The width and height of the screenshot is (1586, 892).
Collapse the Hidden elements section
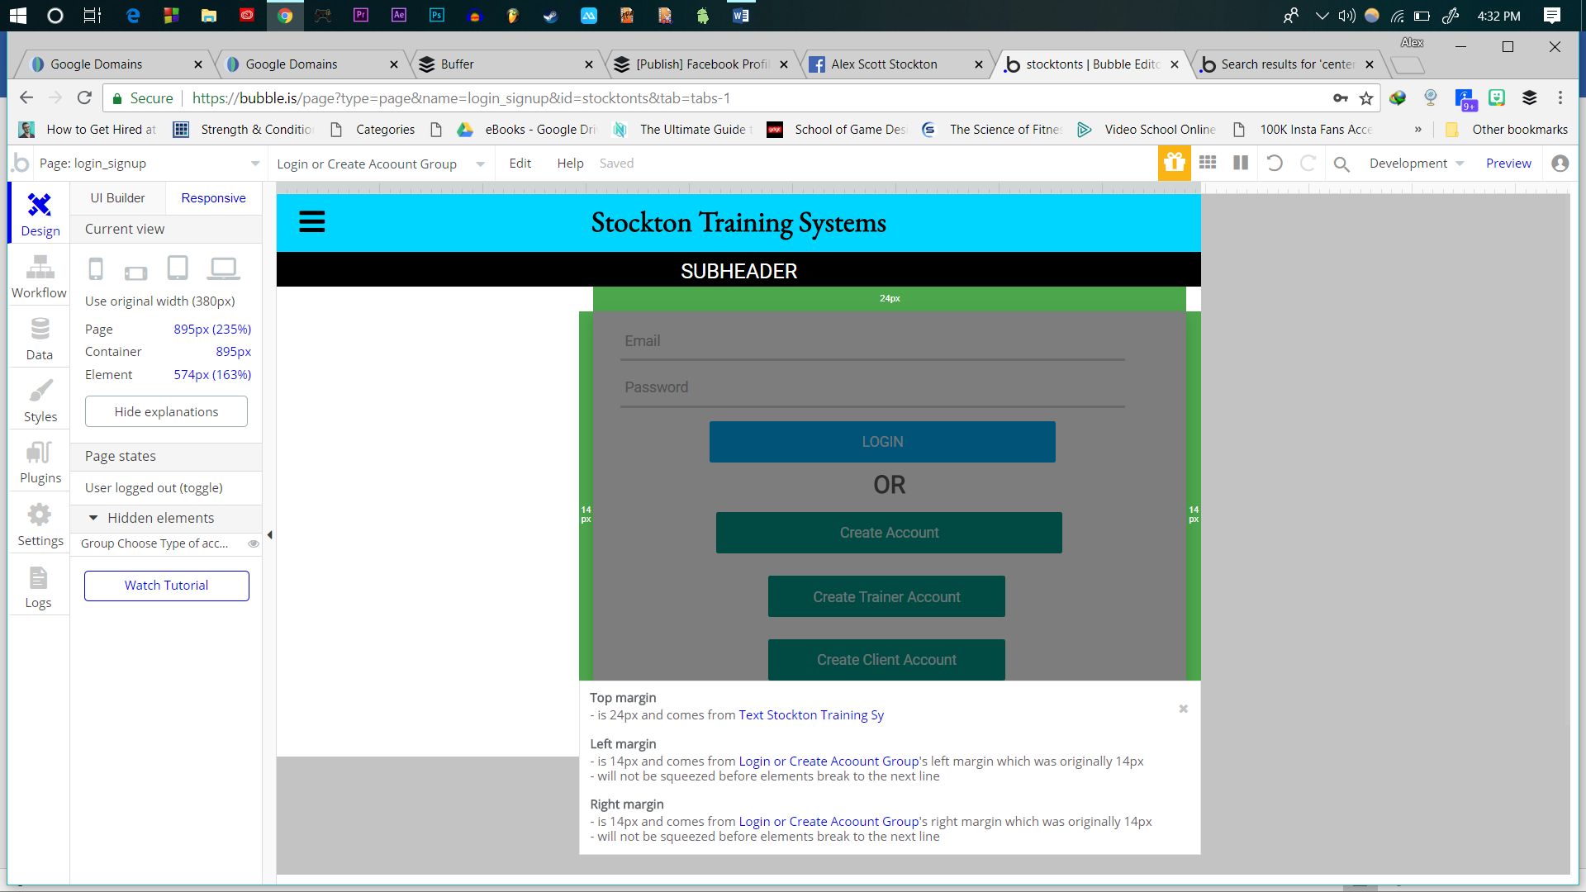pyautogui.click(x=93, y=518)
